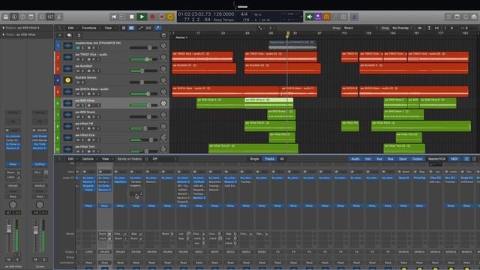Image resolution: width=480 pixels, height=270 pixels.
Task: Open the Library panel icon
Action: [6, 16]
